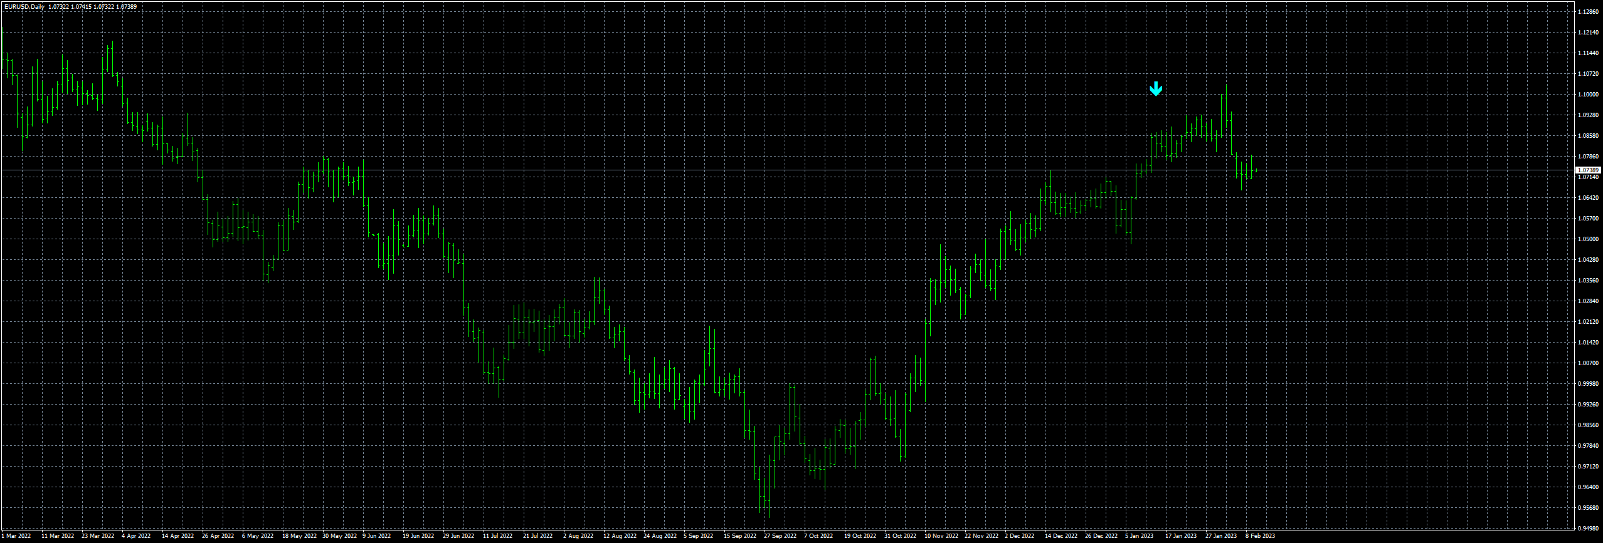Click the 11 Jul 2022 date label

[x=497, y=536]
